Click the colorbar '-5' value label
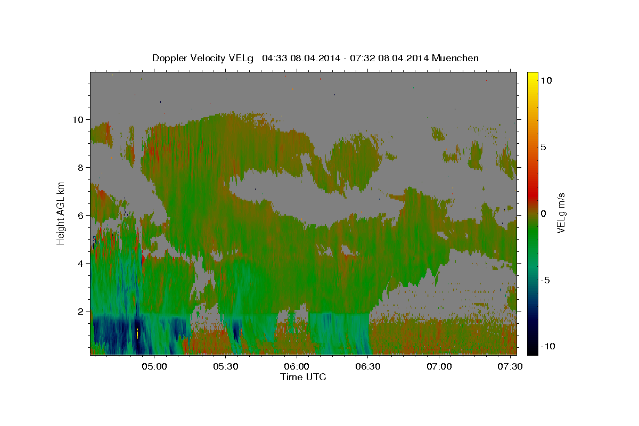Image resolution: width=639 pixels, height=426 pixels. pos(545,280)
